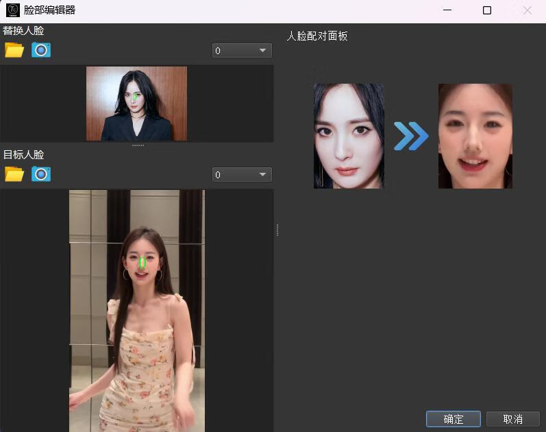Select the source image preview in 替换人脸
This screenshot has width=546, height=432.
point(136,104)
